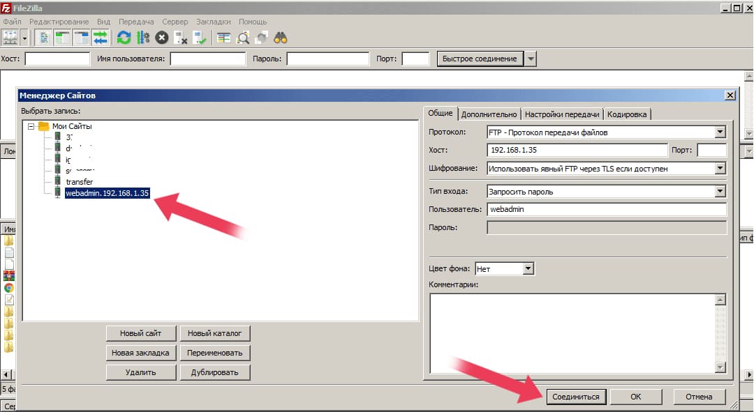Click the cancel current operation icon

click(161, 38)
